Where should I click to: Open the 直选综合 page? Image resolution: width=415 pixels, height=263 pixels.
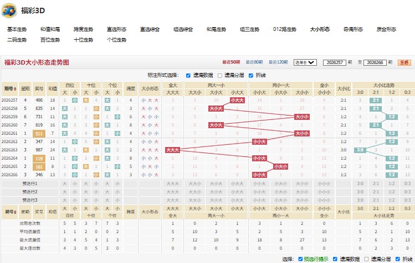(x=150, y=29)
